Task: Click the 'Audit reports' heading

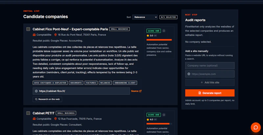Action: (195, 20)
